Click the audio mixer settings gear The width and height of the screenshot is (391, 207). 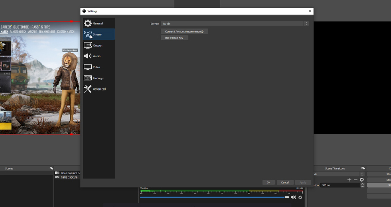click(300, 197)
